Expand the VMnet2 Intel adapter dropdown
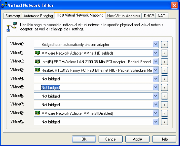Image resolution: width=180 pixels, height=146 pixels. [x=156, y=61]
